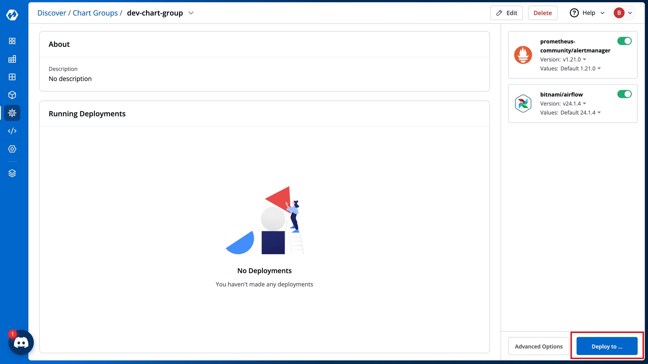Click the Edit pencil button
Screen dimensions: 648x364
[506, 13]
